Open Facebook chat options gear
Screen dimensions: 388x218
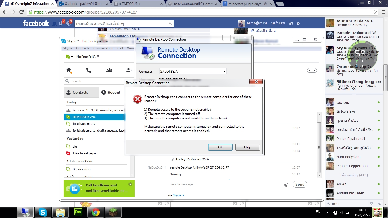coord(371,203)
